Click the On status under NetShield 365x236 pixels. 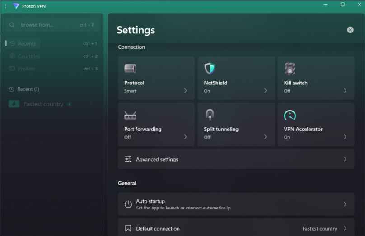click(207, 91)
